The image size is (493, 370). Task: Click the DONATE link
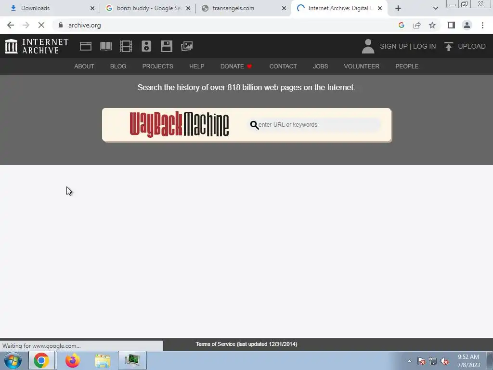[x=236, y=66]
